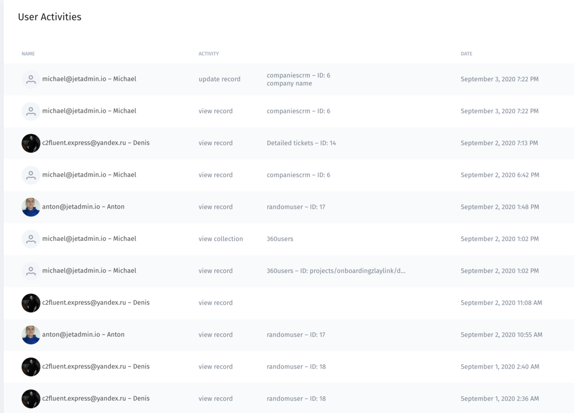Click the User Activities page title
Viewport: 574px width, 413px height.
[x=50, y=17]
